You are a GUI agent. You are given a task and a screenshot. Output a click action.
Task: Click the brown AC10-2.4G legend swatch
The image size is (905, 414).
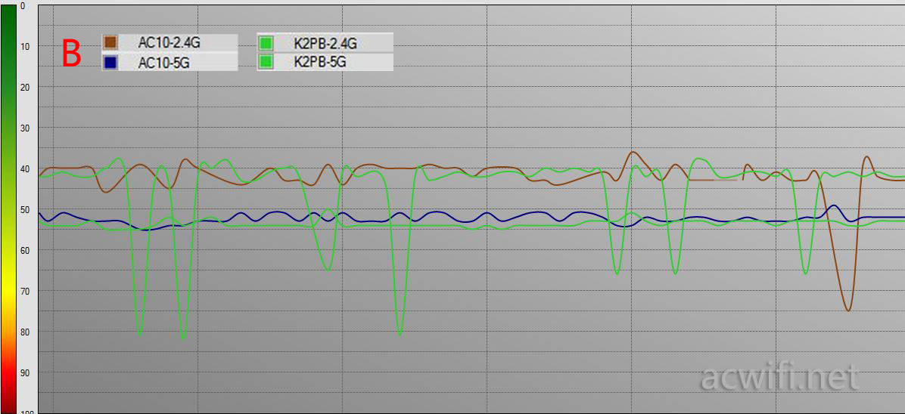coord(110,42)
